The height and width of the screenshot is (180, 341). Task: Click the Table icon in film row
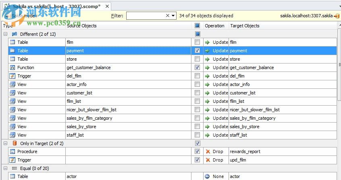pyautogui.click(x=12, y=42)
